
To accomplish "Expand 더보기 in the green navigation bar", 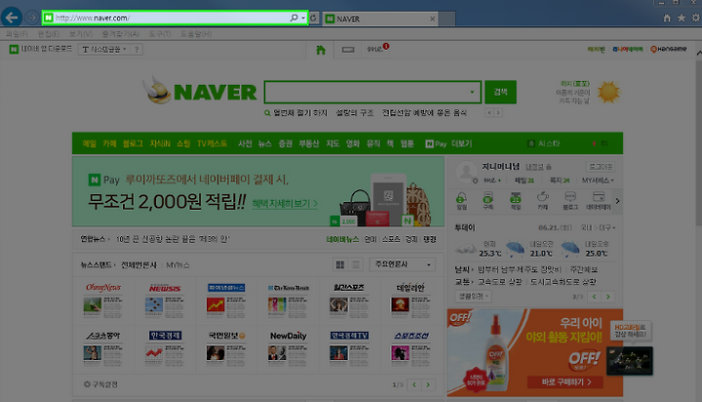I will pos(461,143).
